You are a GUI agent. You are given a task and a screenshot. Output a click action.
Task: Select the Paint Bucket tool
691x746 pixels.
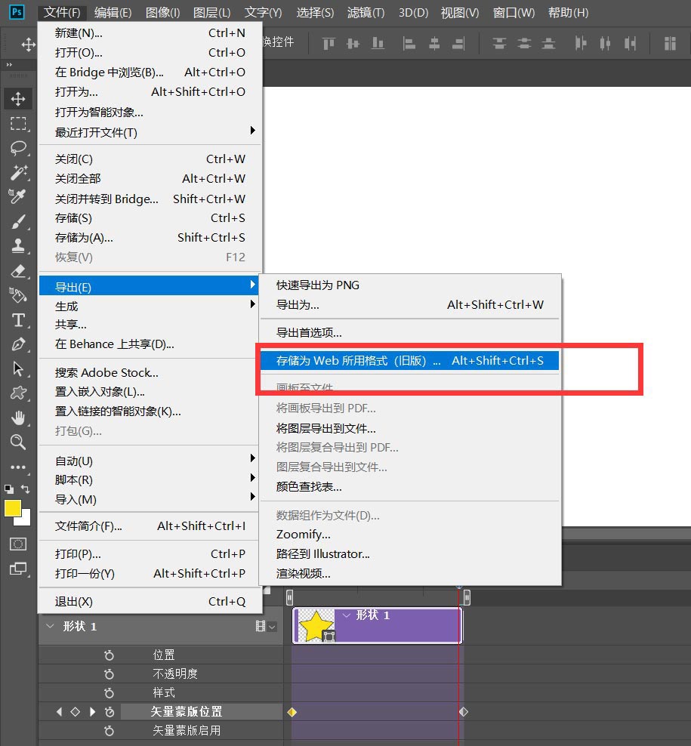pyautogui.click(x=18, y=295)
